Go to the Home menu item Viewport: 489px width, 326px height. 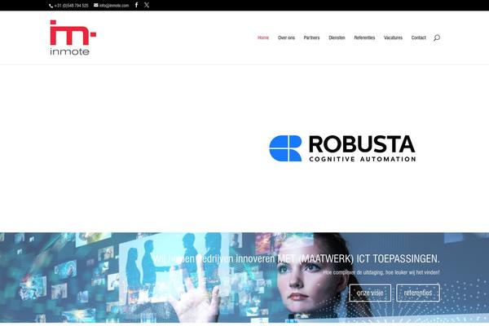[x=263, y=37]
